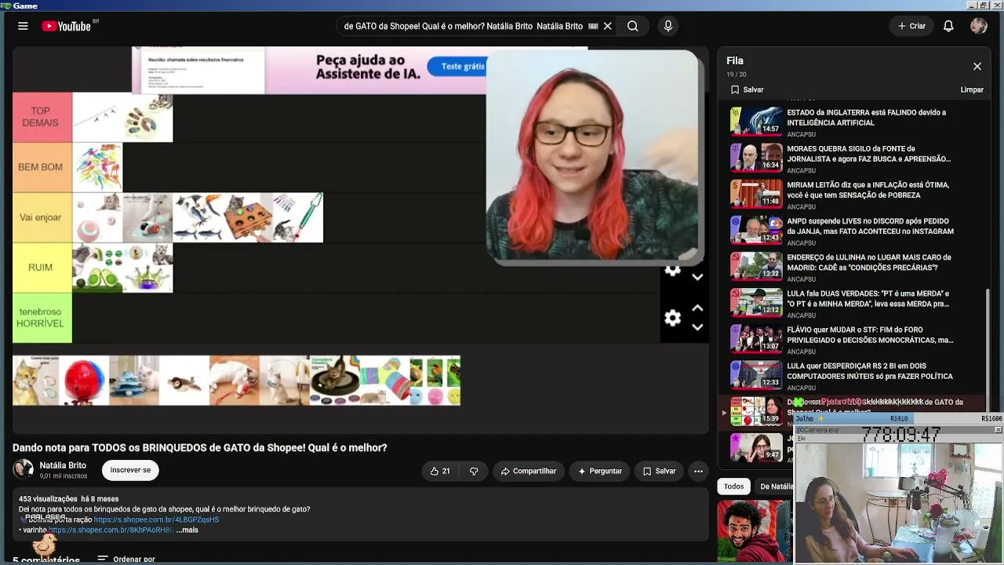Open the Shopee link ending 4LBGPZqsHS

pyautogui.click(x=156, y=519)
